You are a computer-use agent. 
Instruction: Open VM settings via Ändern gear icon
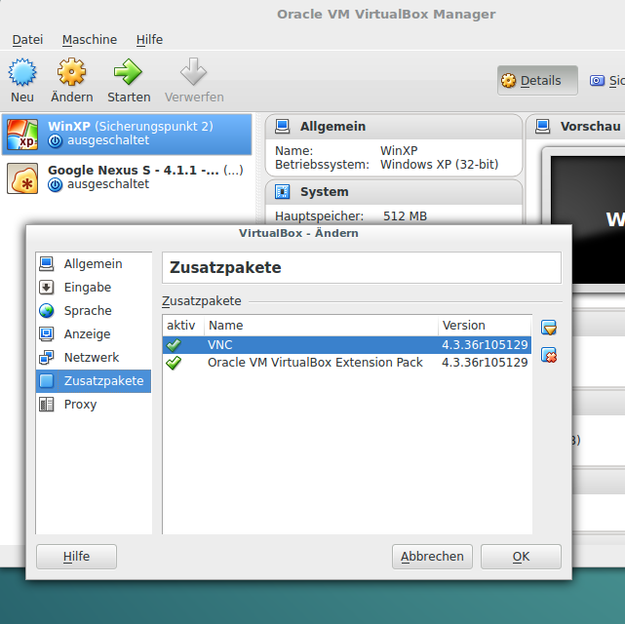point(72,72)
